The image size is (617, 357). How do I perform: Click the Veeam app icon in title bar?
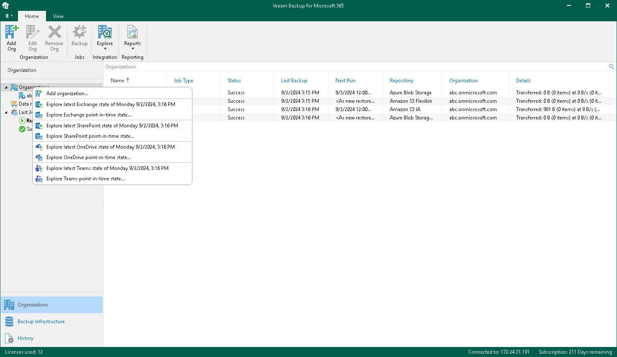(x=5, y=5)
